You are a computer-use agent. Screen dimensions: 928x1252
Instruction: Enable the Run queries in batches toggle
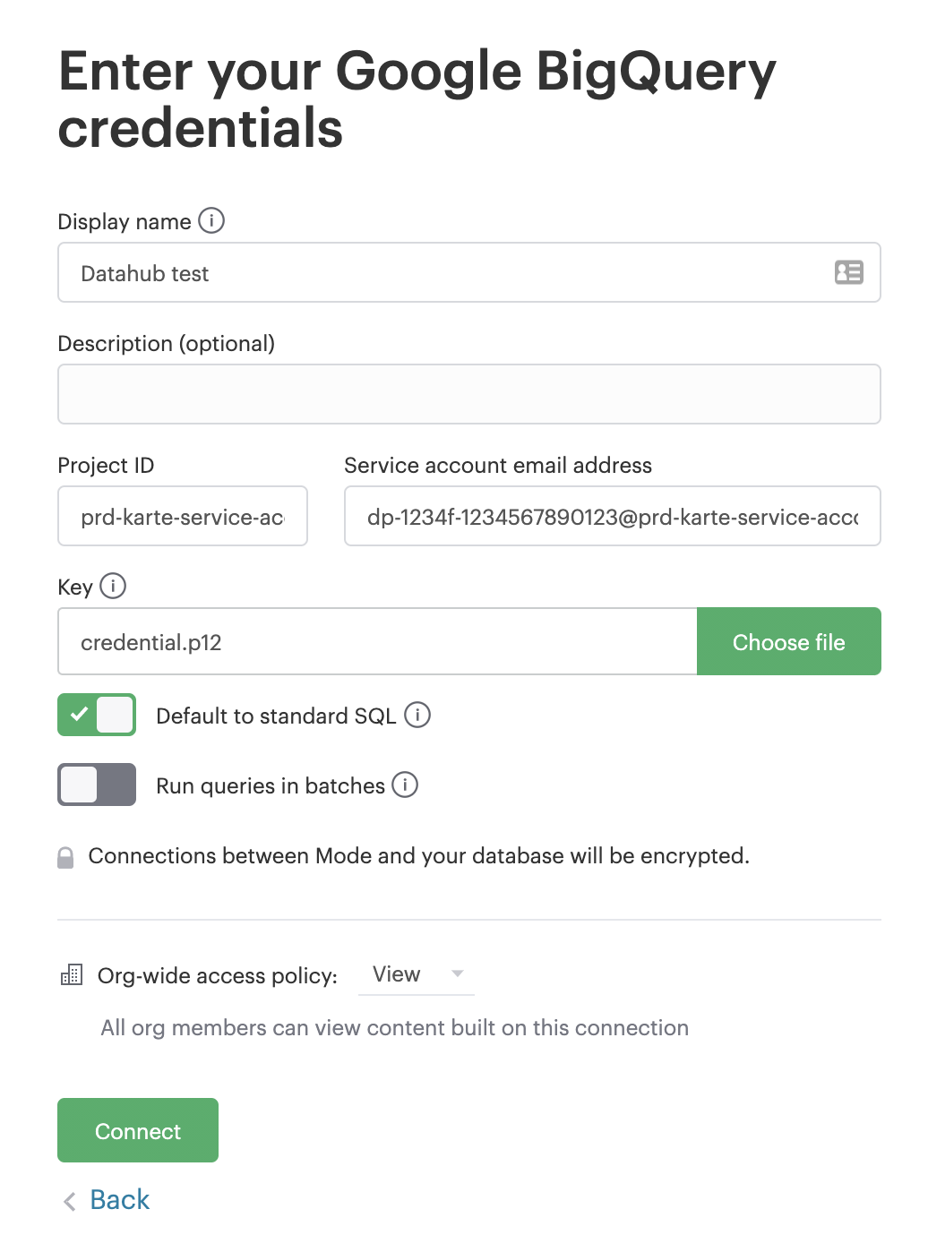click(97, 785)
